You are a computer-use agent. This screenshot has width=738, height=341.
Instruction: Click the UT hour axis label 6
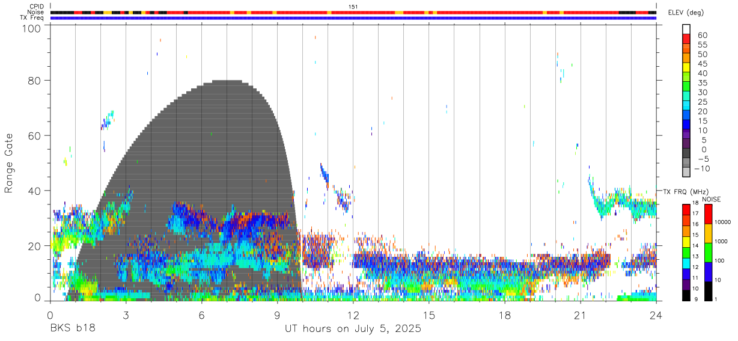[x=201, y=315]
